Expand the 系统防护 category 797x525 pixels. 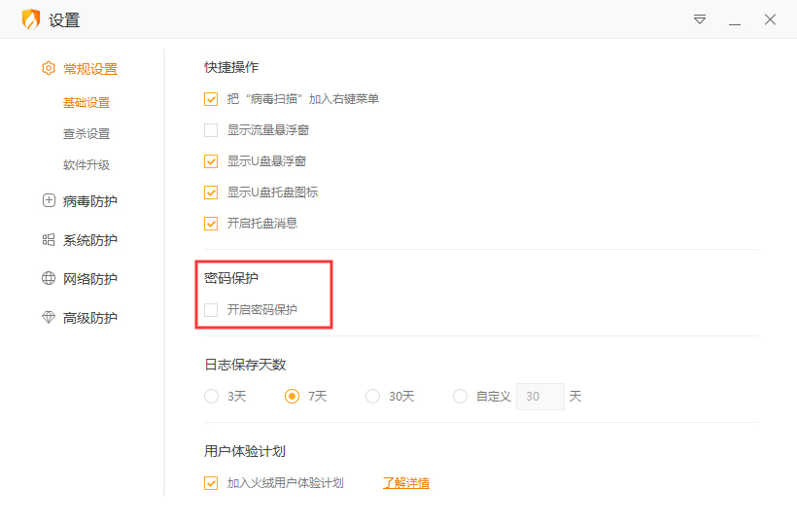click(x=89, y=240)
